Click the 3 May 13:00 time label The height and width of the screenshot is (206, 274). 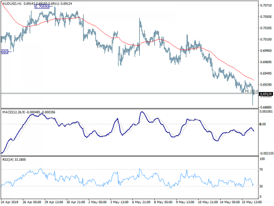point(120,202)
